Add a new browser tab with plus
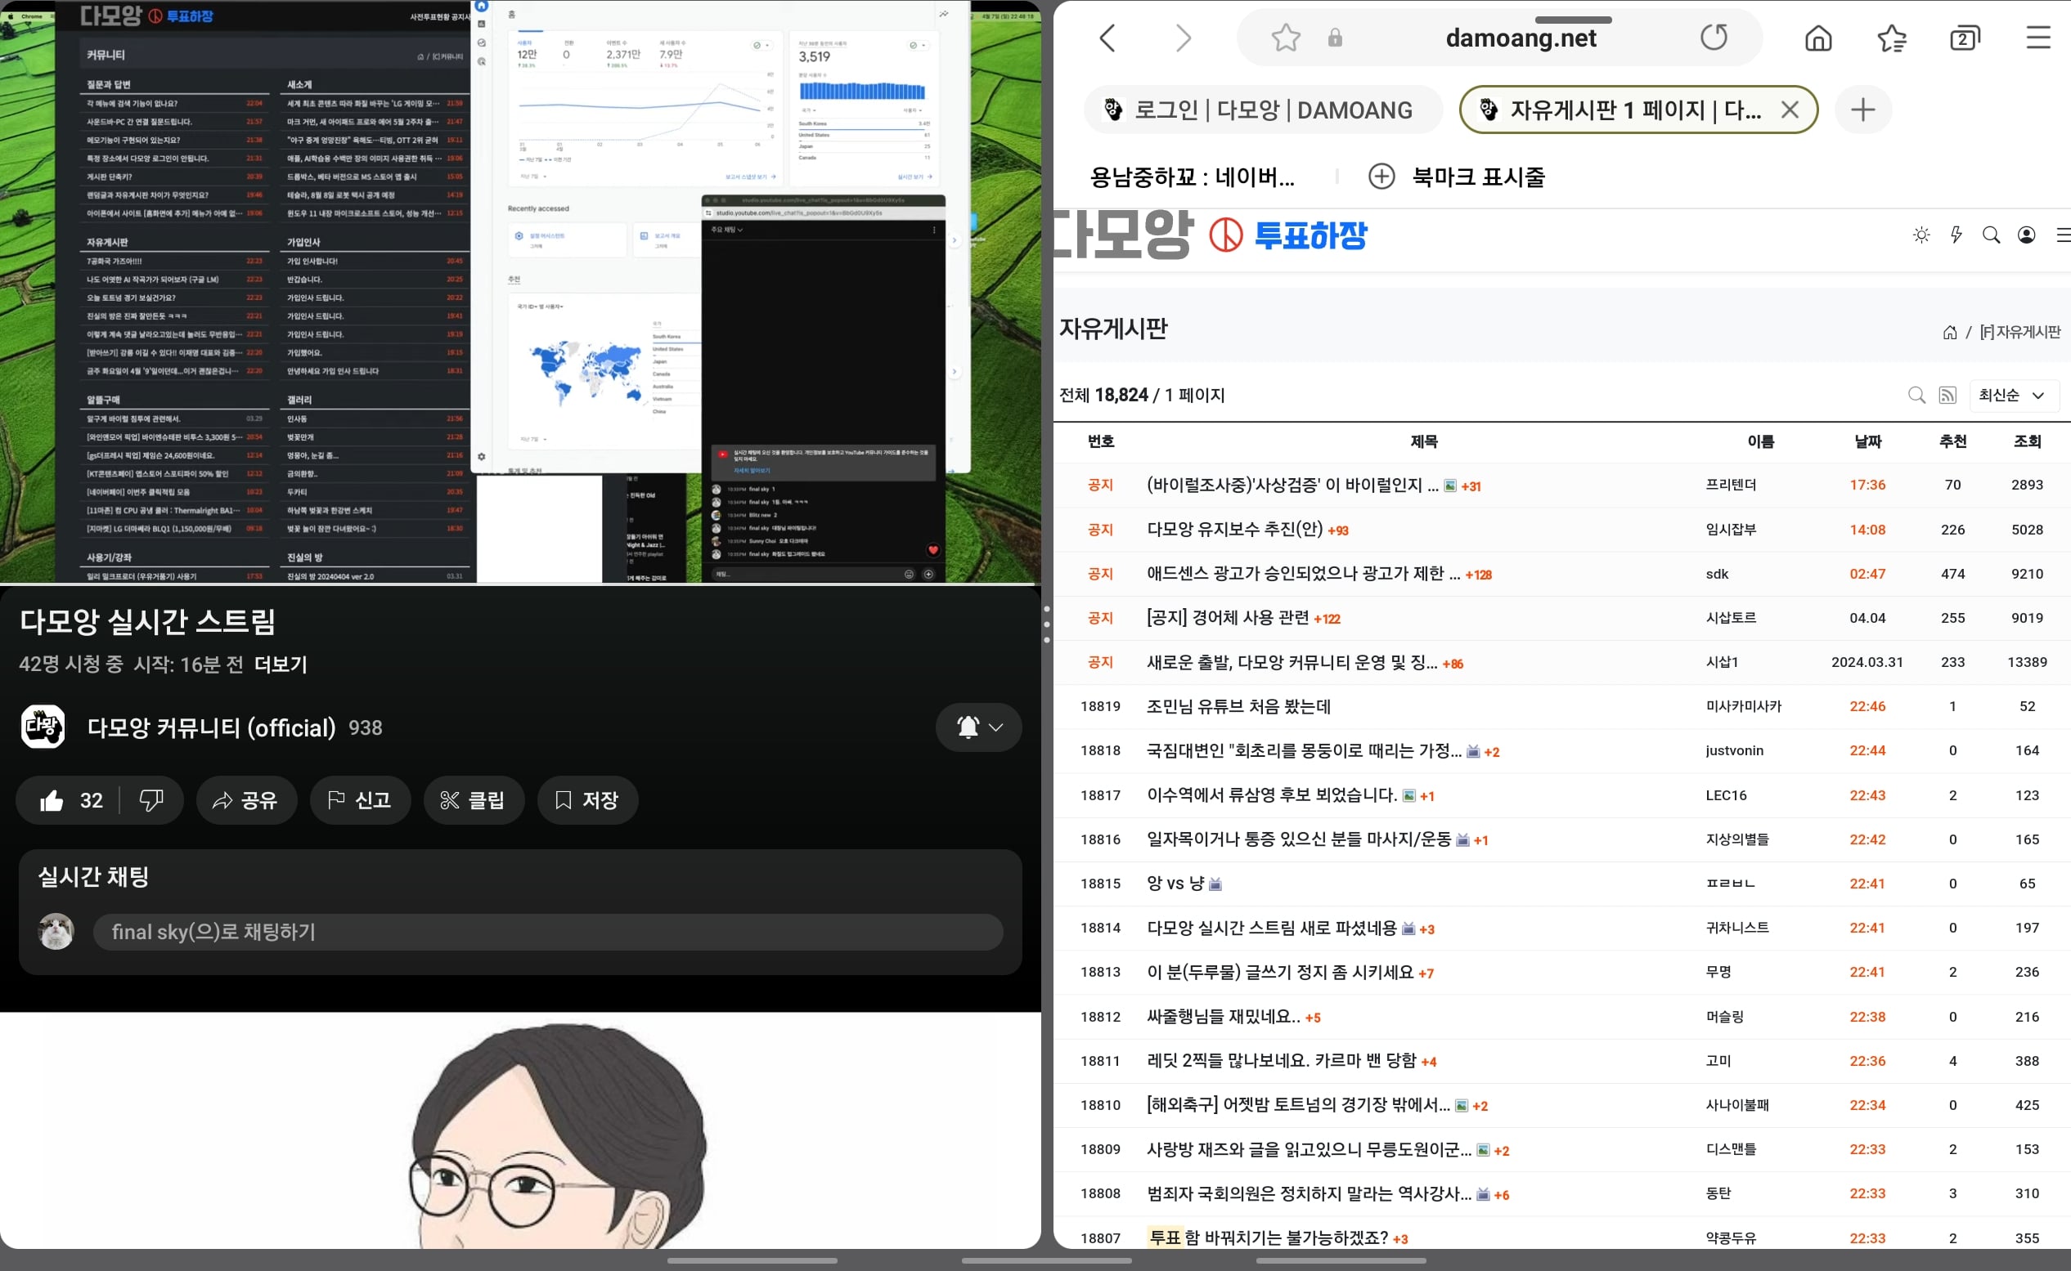 (1862, 110)
